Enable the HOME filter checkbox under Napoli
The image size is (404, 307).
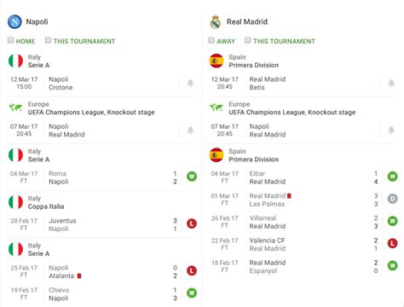(10, 40)
